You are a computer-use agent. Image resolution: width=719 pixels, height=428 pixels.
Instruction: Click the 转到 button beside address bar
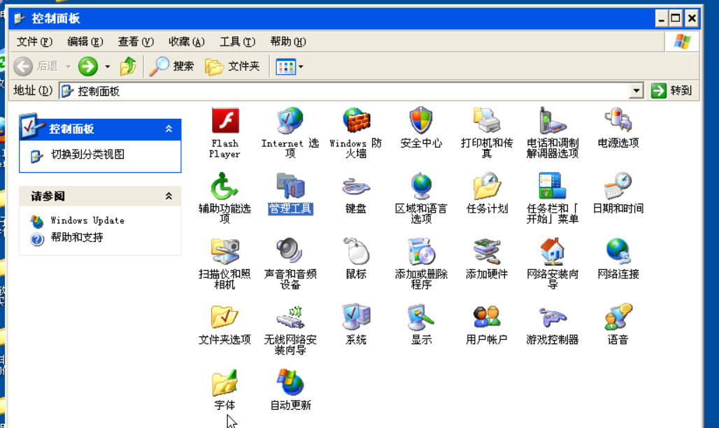[672, 90]
